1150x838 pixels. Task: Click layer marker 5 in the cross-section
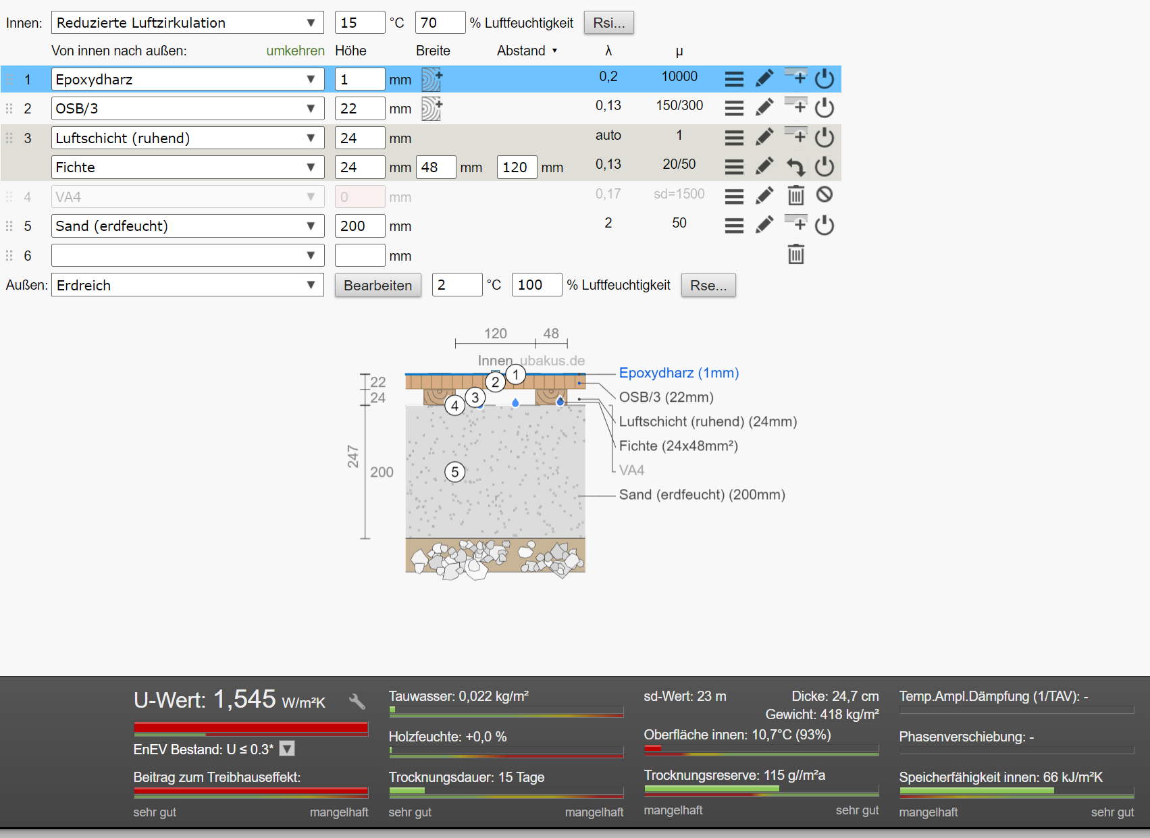tap(455, 472)
